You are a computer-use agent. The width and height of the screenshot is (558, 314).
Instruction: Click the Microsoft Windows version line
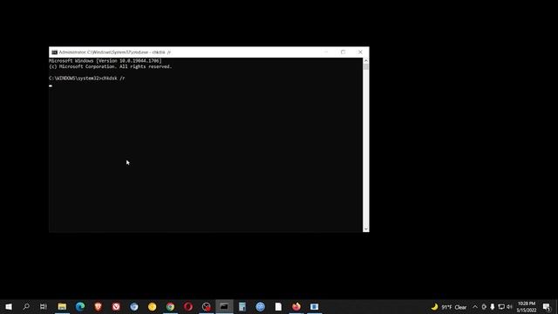(105, 61)
